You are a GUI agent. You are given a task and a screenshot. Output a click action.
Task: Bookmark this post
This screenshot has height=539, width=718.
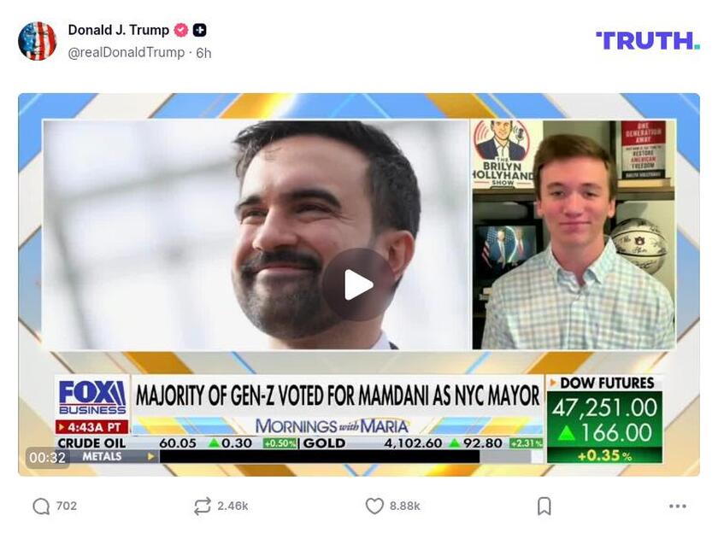click(x=544, y=506)
